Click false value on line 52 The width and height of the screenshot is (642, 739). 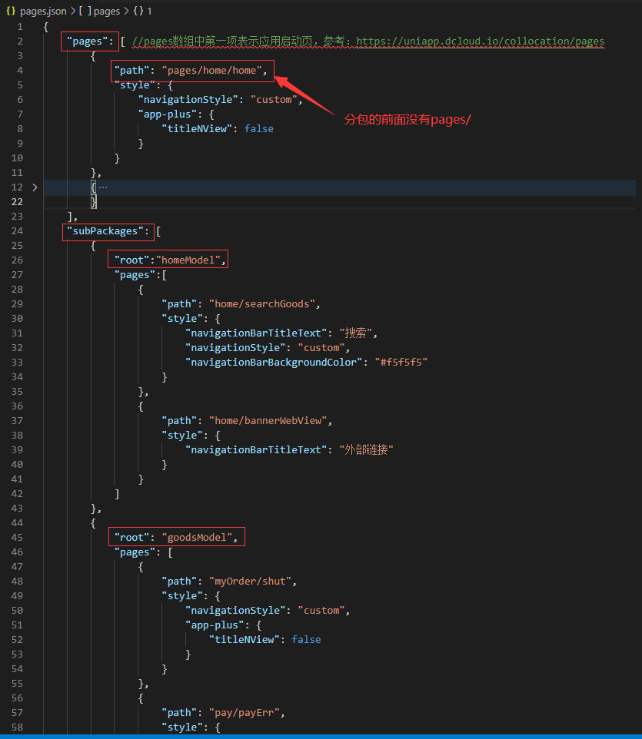[x=306, y=640]
